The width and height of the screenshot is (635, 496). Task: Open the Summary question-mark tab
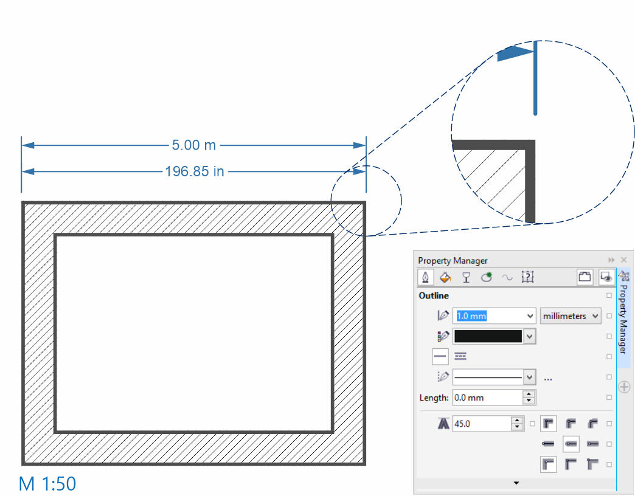click(x=528, y=277)
